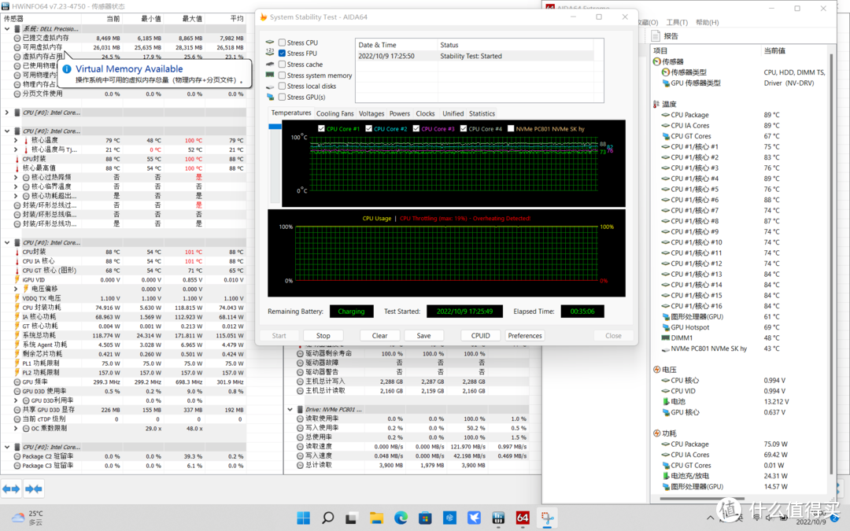Tick the Stress system memory checkbox

pyautogui.click(x=282, y=76)
